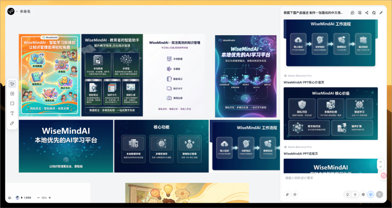
Task: Toggle the lightning fast mode
Action: click(x=354, y=194)
